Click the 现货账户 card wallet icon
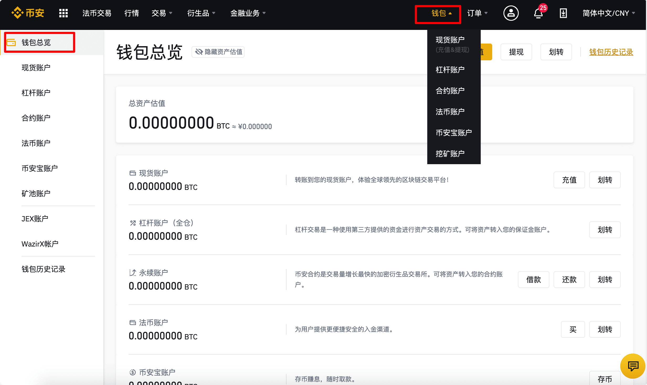 tap(133, 173)
